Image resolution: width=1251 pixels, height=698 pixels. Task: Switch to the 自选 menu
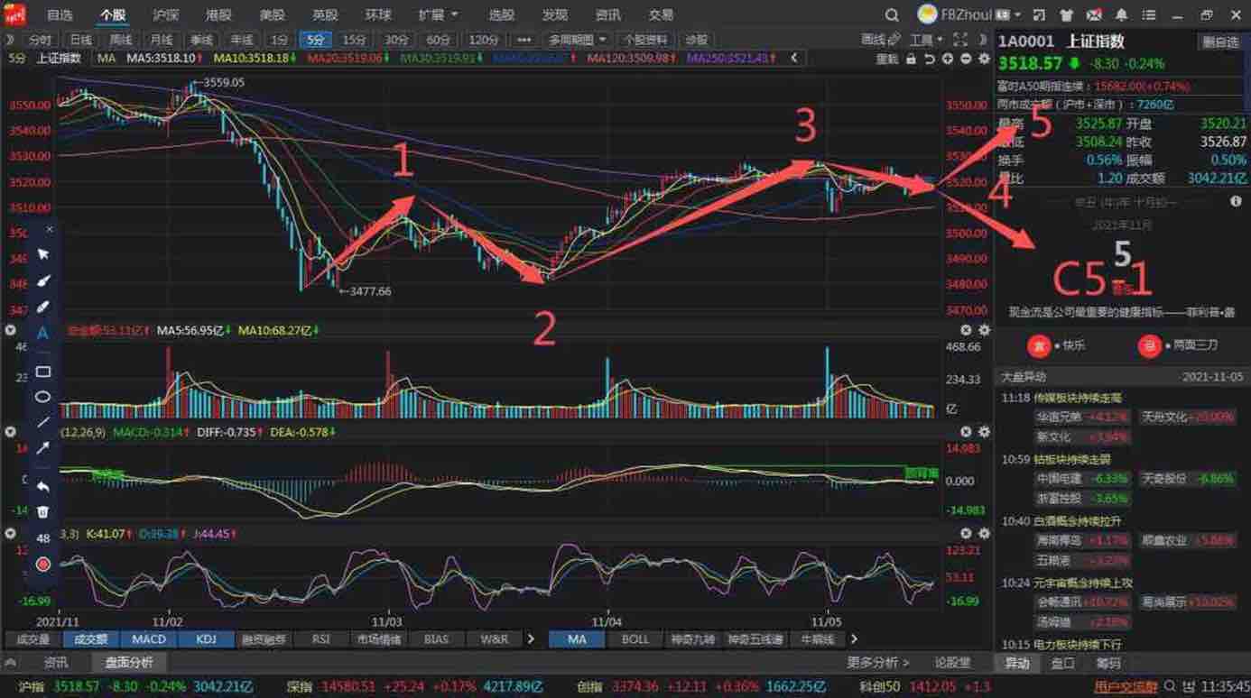point(60,15)
